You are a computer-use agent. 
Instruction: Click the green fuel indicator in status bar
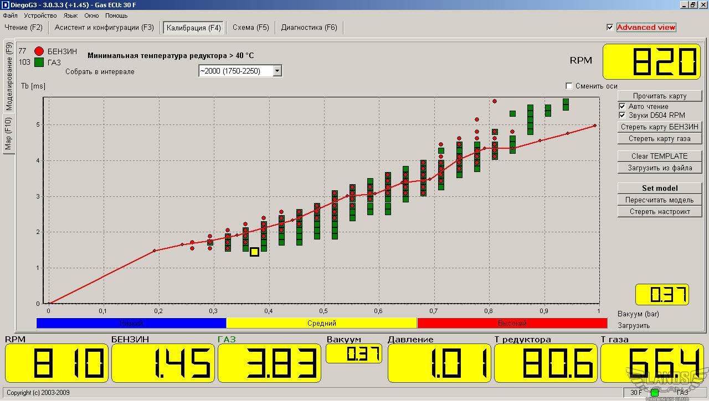click(x=654, y=393)
